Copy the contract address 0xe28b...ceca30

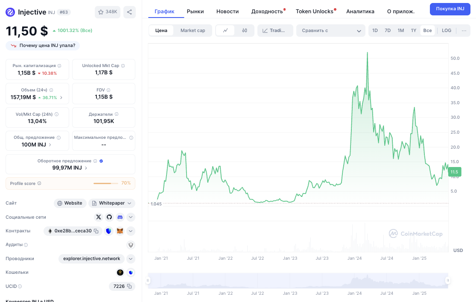pos(96,231)
